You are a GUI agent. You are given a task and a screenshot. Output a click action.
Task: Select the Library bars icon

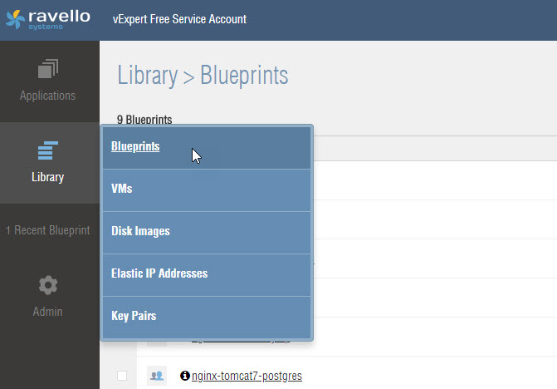pyautogui.click(x=47, y=150)
